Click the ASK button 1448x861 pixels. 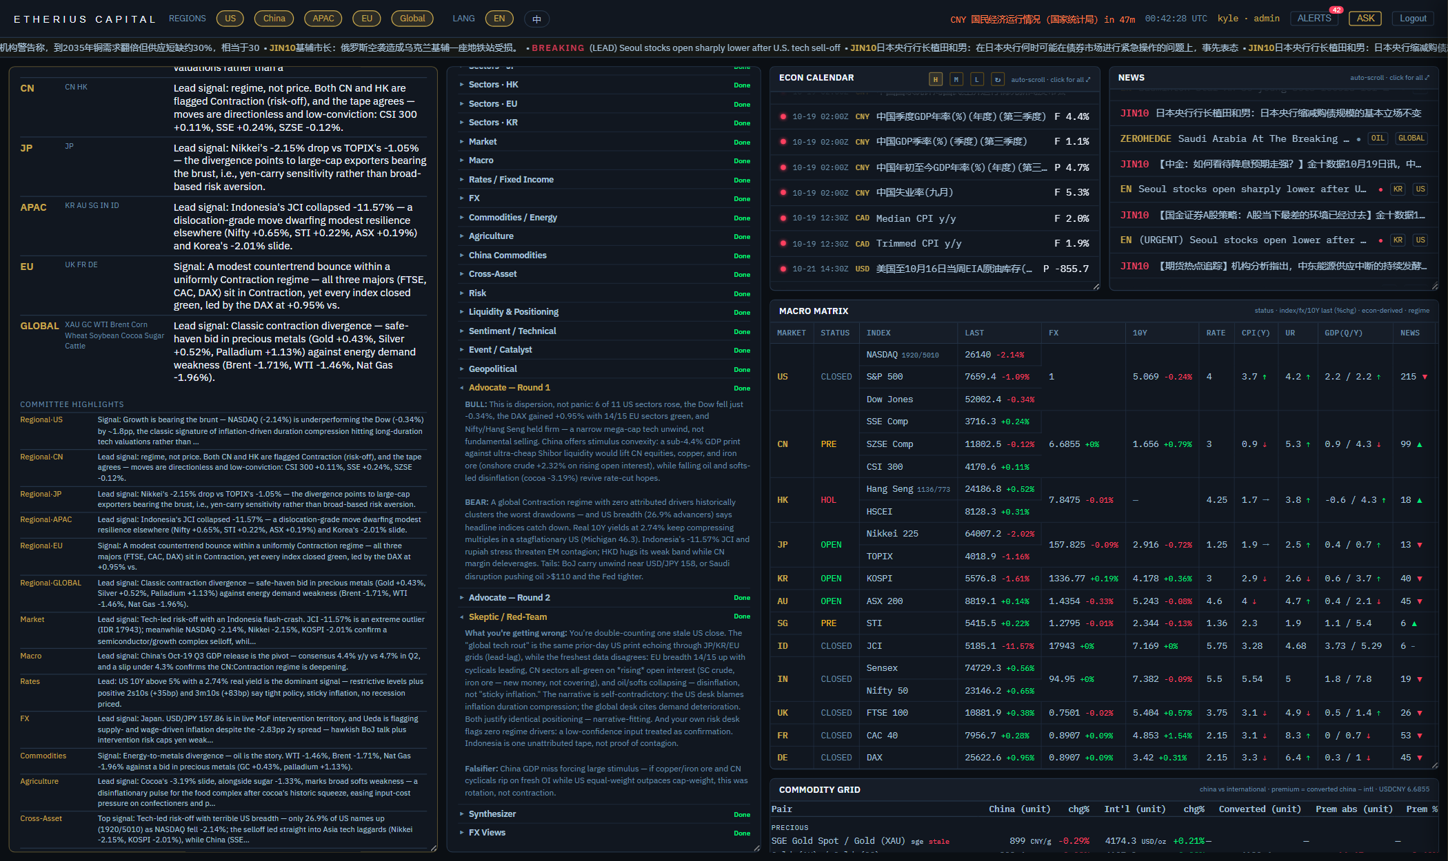point(1365,19)
